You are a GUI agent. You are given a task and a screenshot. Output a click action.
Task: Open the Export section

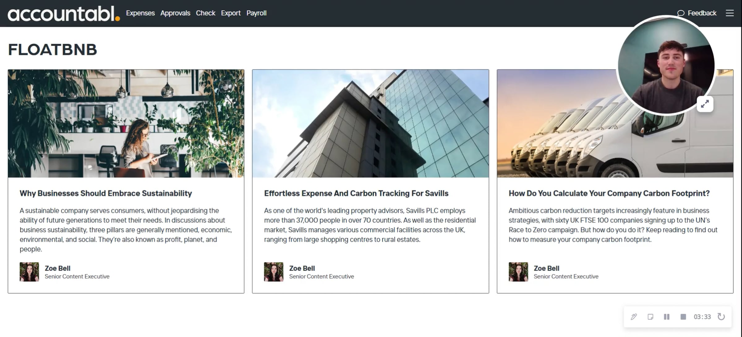click(230, 13)
